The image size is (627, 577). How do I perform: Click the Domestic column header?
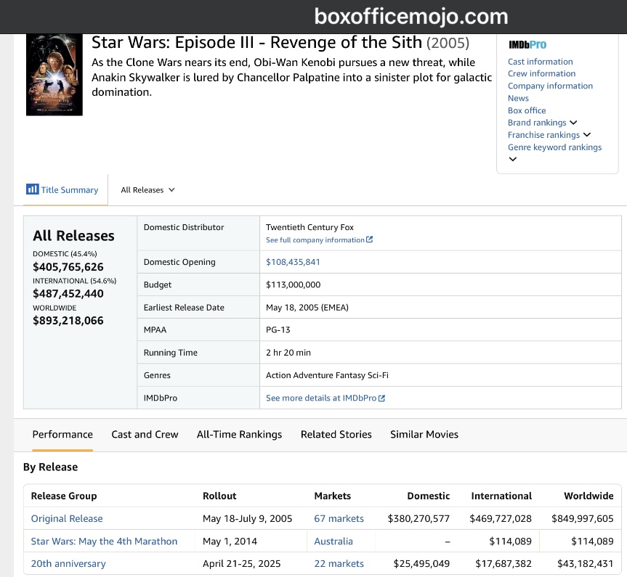point(428,496)
